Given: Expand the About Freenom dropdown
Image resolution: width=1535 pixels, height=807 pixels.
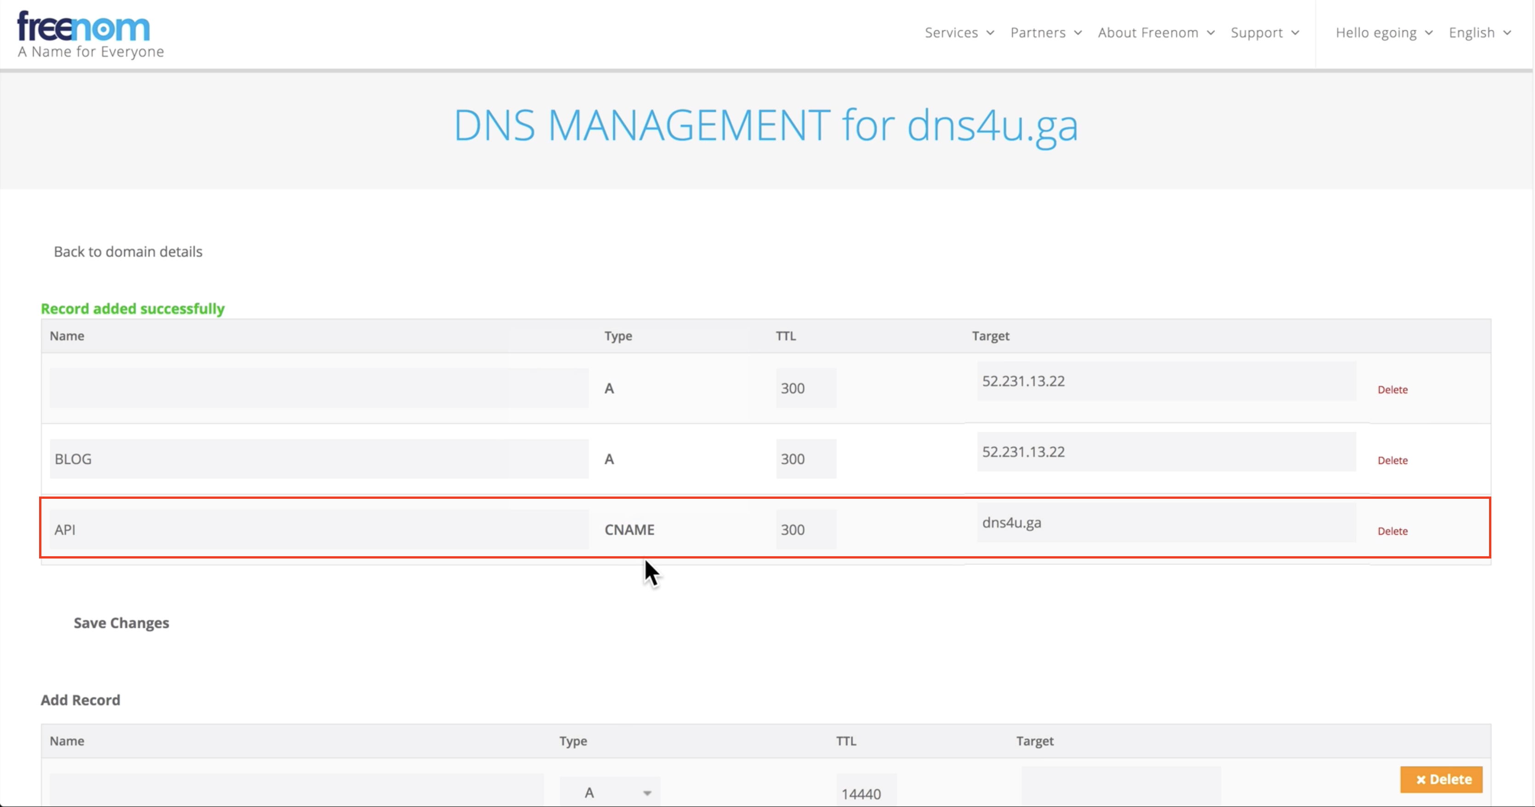Looking at the screenshot, I should [x=1155, y=33].
